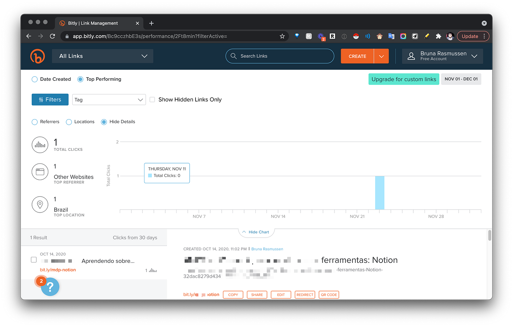Click the search magnifier icon

[233, 56]
